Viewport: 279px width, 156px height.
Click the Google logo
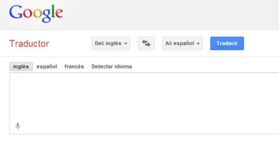click(x=36, y=13)
